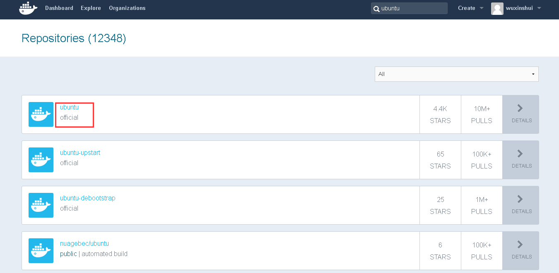
Task: Click the ubuntu-upstart repository whale icon
Action: pyautogui.click(x=41, y=160)
